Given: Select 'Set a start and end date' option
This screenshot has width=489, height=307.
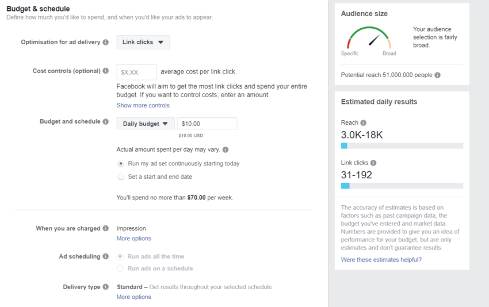Looking at the screenshot, I should point(121,177).
